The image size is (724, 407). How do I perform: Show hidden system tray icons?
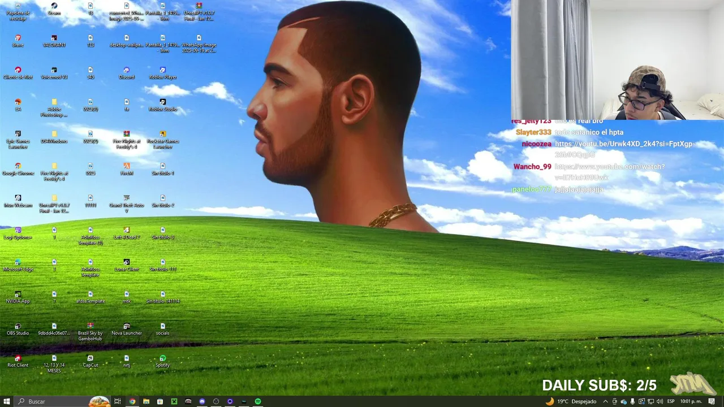tap(605, 401)
